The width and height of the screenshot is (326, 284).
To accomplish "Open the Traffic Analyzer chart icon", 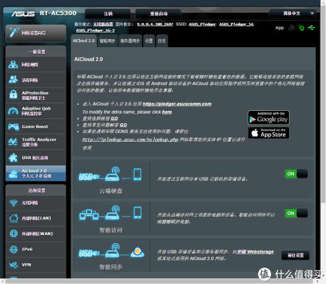I will 13,142.
